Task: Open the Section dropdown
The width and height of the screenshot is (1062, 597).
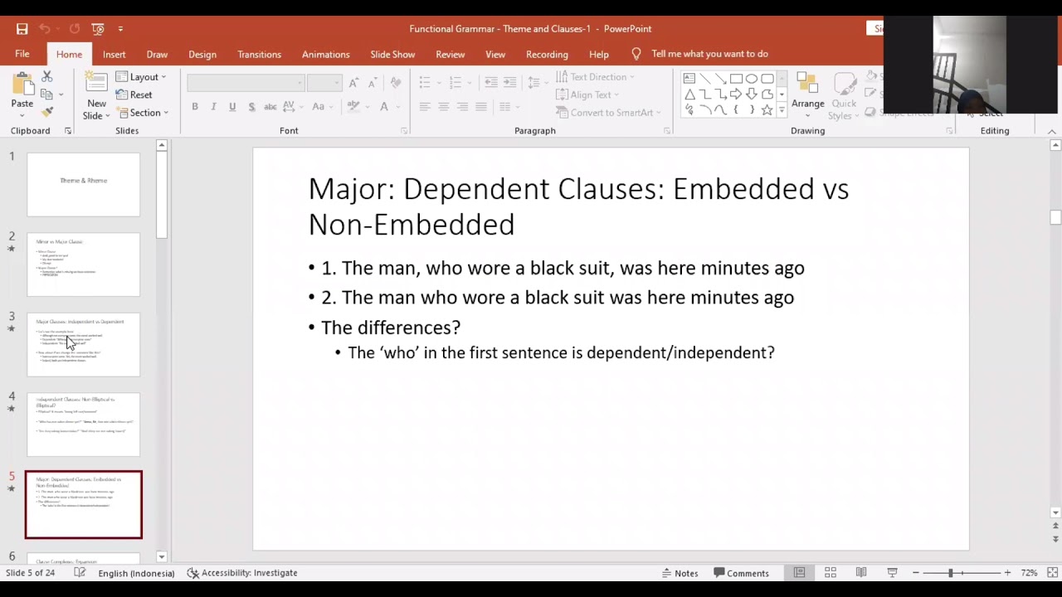Action: pyautogui.click(x=144, y=113)
